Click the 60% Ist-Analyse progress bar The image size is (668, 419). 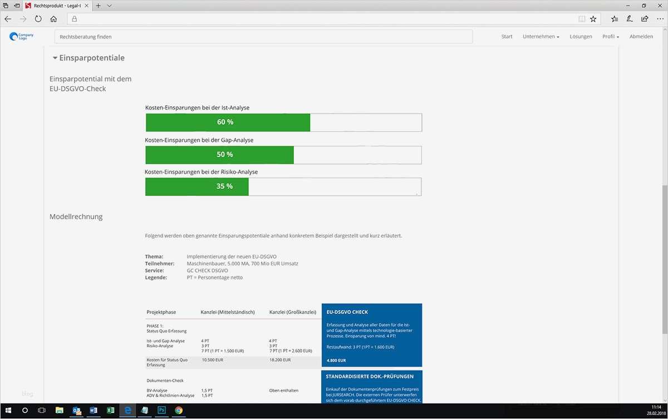click(227, 122)
